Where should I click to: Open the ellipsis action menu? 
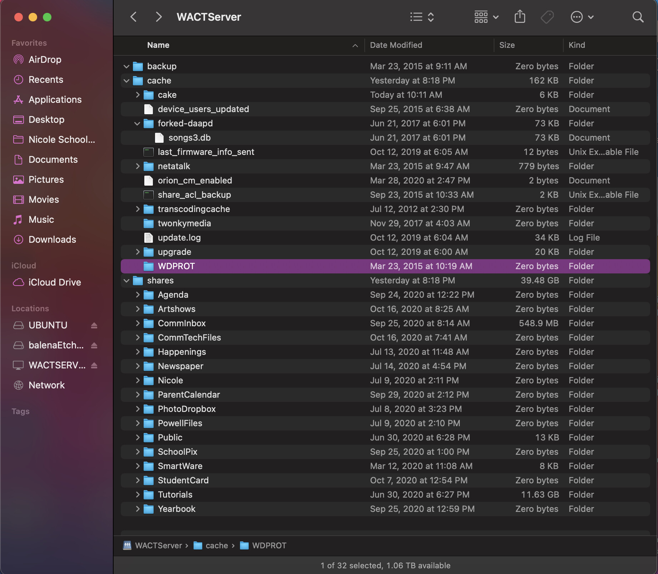[x=582, y=17]
